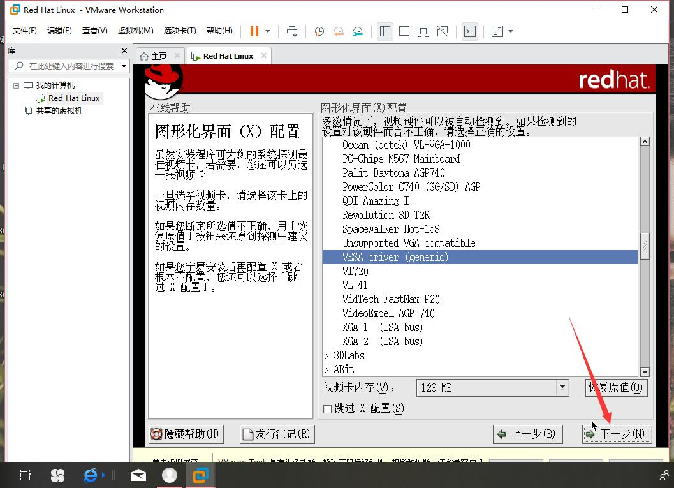Click the 上一步(B) back button

[x=527, y=434]
